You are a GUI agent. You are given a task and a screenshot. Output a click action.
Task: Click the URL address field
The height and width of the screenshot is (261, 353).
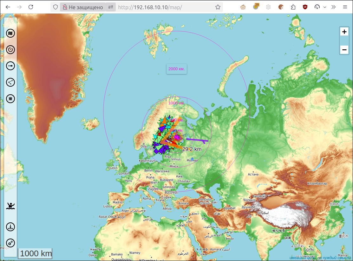pos(166,7)
